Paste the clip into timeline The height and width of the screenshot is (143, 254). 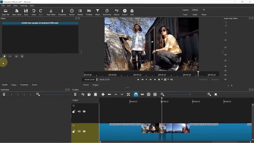tap(95, 95)
